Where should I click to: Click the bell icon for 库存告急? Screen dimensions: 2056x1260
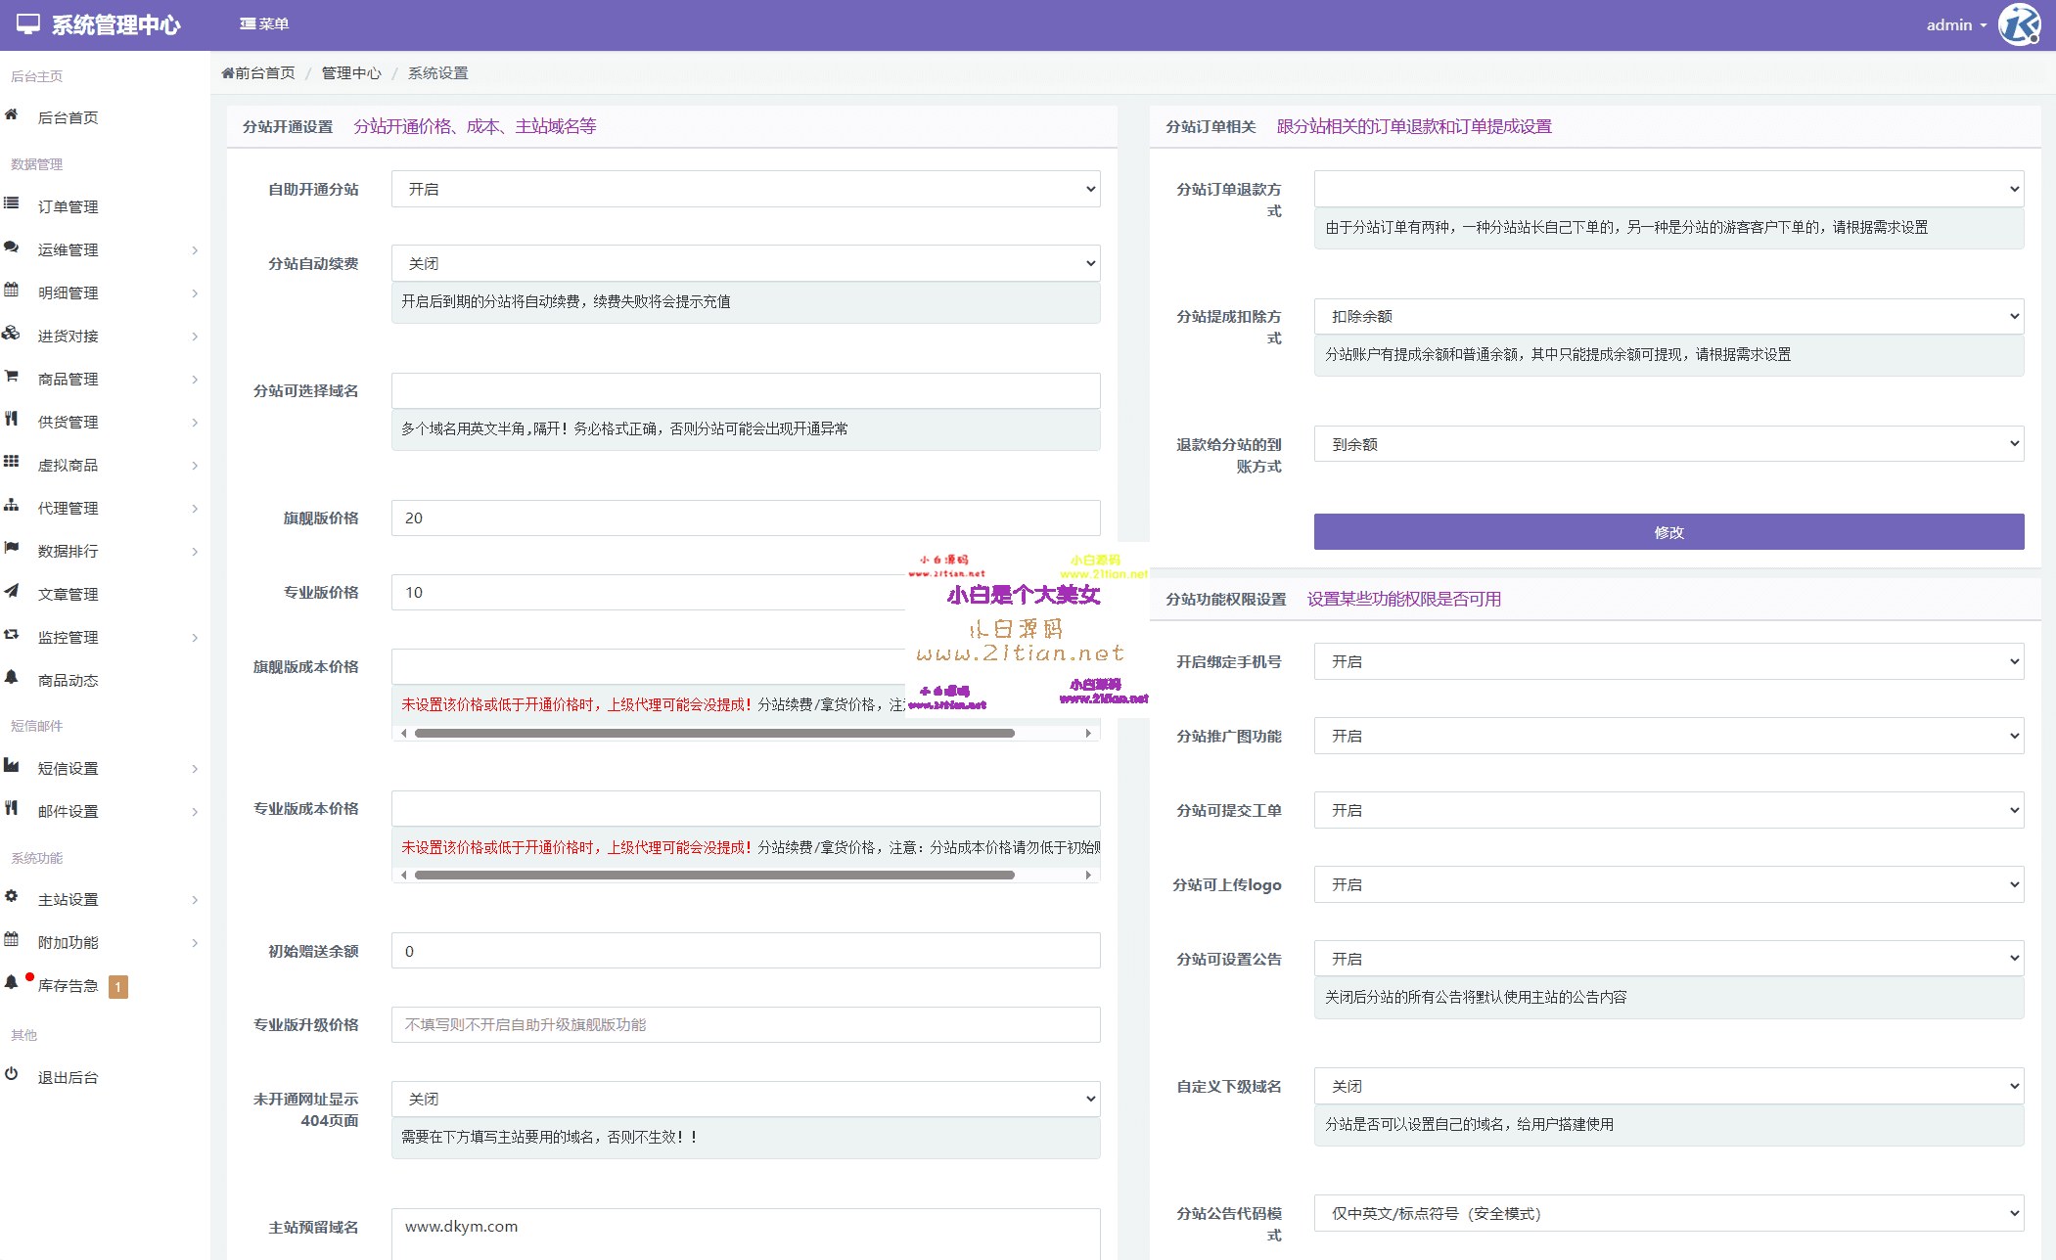[x=12, y=982]
